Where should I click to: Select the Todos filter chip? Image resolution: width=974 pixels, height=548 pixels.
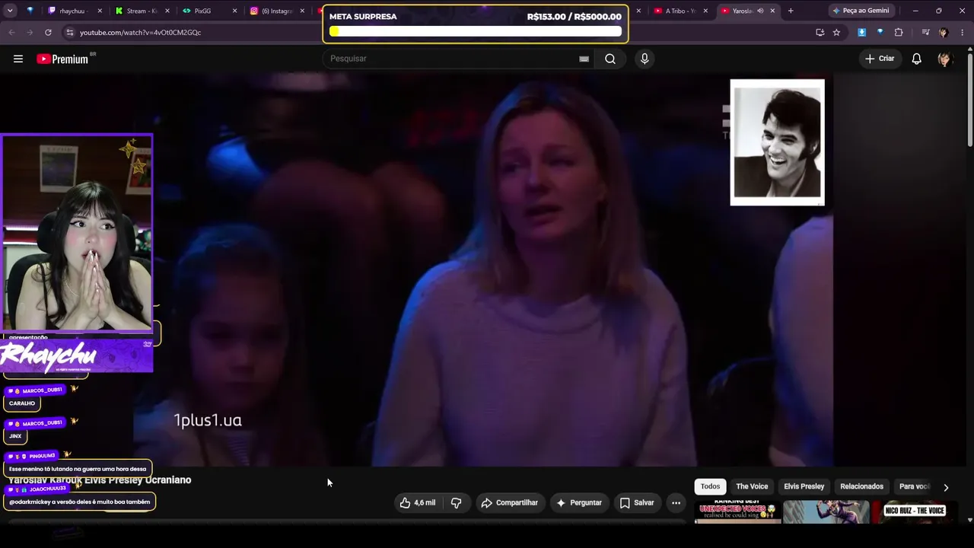(710, 486)
